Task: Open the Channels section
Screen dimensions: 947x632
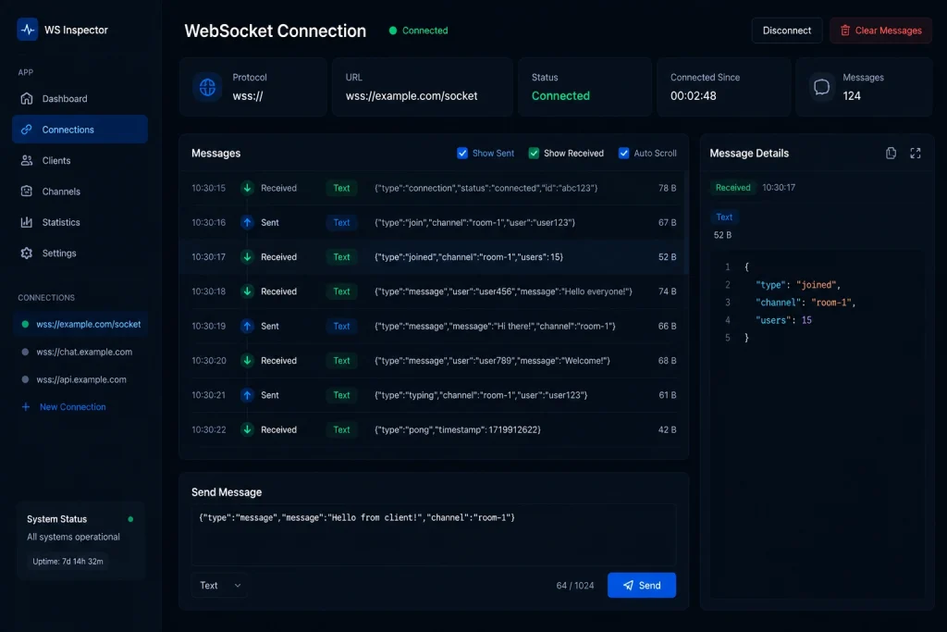Action: (x=80, y=191)
